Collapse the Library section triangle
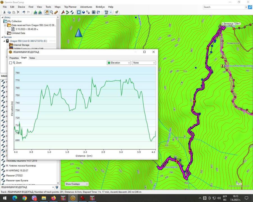 [2, 17]
